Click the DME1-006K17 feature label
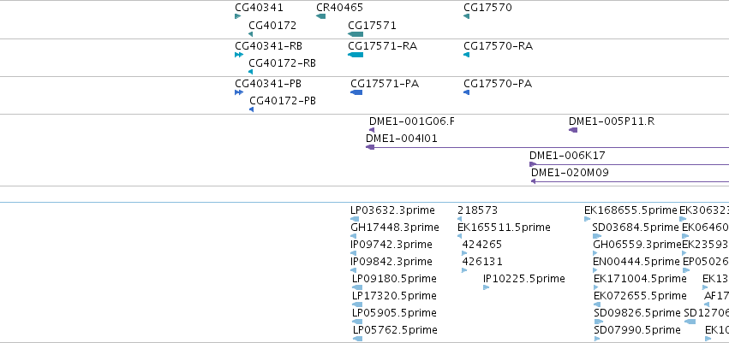729x343 pixels. [x=567, y=156]
